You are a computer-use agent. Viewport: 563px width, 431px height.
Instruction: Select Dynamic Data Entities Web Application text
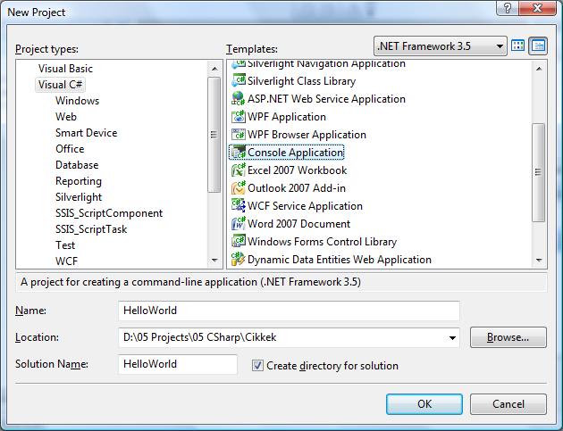tap(340, 260)
